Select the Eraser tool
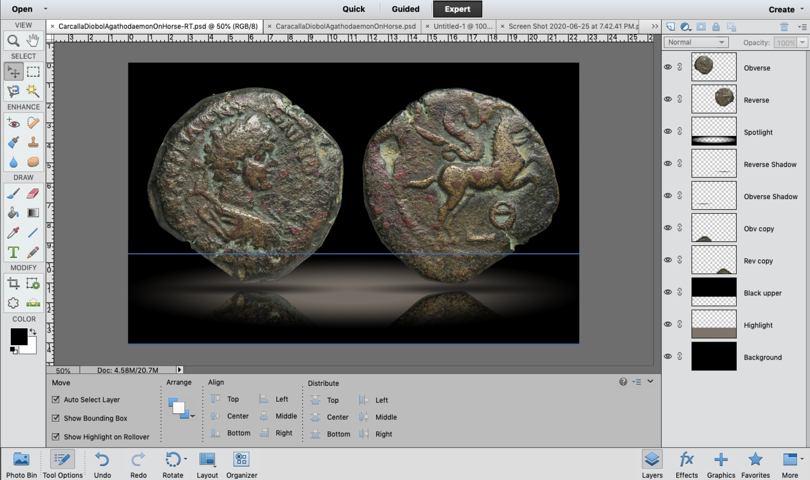Viewport: 810px width, 480px height. (33, 194)
